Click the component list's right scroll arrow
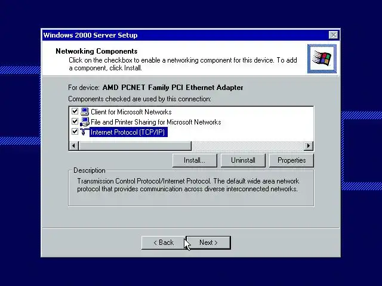This screenshot has width=382, height=286. click(x=309, y=145)
